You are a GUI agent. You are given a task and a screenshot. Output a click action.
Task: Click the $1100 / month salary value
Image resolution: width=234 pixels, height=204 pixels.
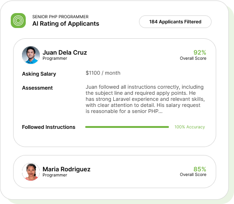click(103, 73)
